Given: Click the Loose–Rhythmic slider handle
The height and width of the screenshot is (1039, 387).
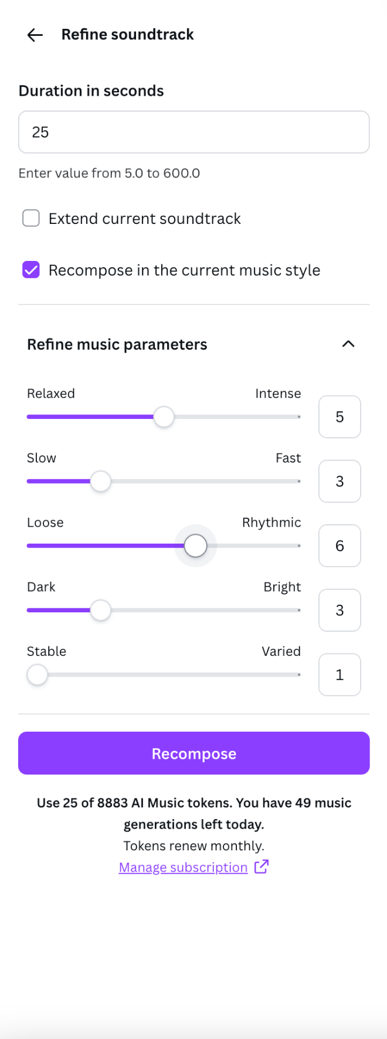Looking at the screenshot, I should coord(196,546).
